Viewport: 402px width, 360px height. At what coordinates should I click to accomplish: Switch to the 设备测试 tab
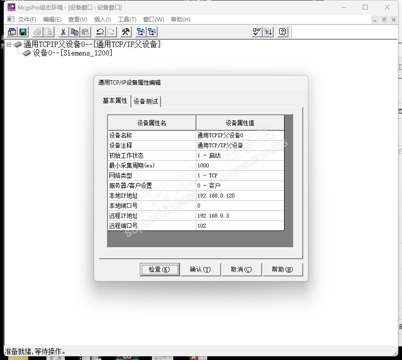click(146, 101)
